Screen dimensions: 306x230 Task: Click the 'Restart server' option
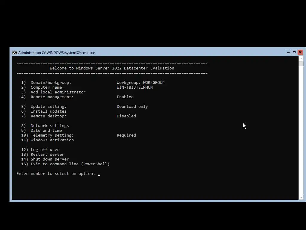tap(42, 154)
